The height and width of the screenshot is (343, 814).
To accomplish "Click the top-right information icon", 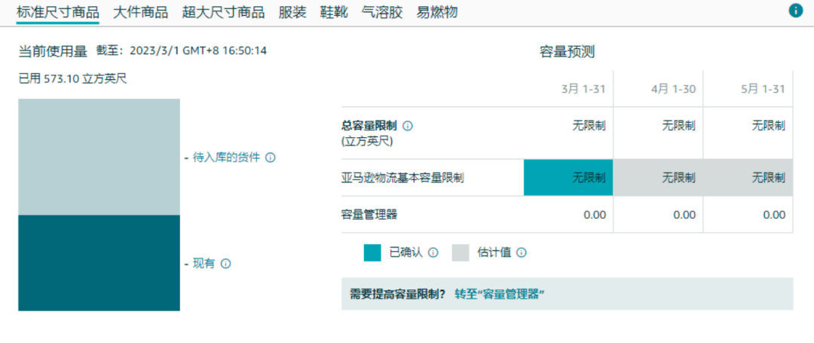I will pyautogui.click(x=795, y=11).
